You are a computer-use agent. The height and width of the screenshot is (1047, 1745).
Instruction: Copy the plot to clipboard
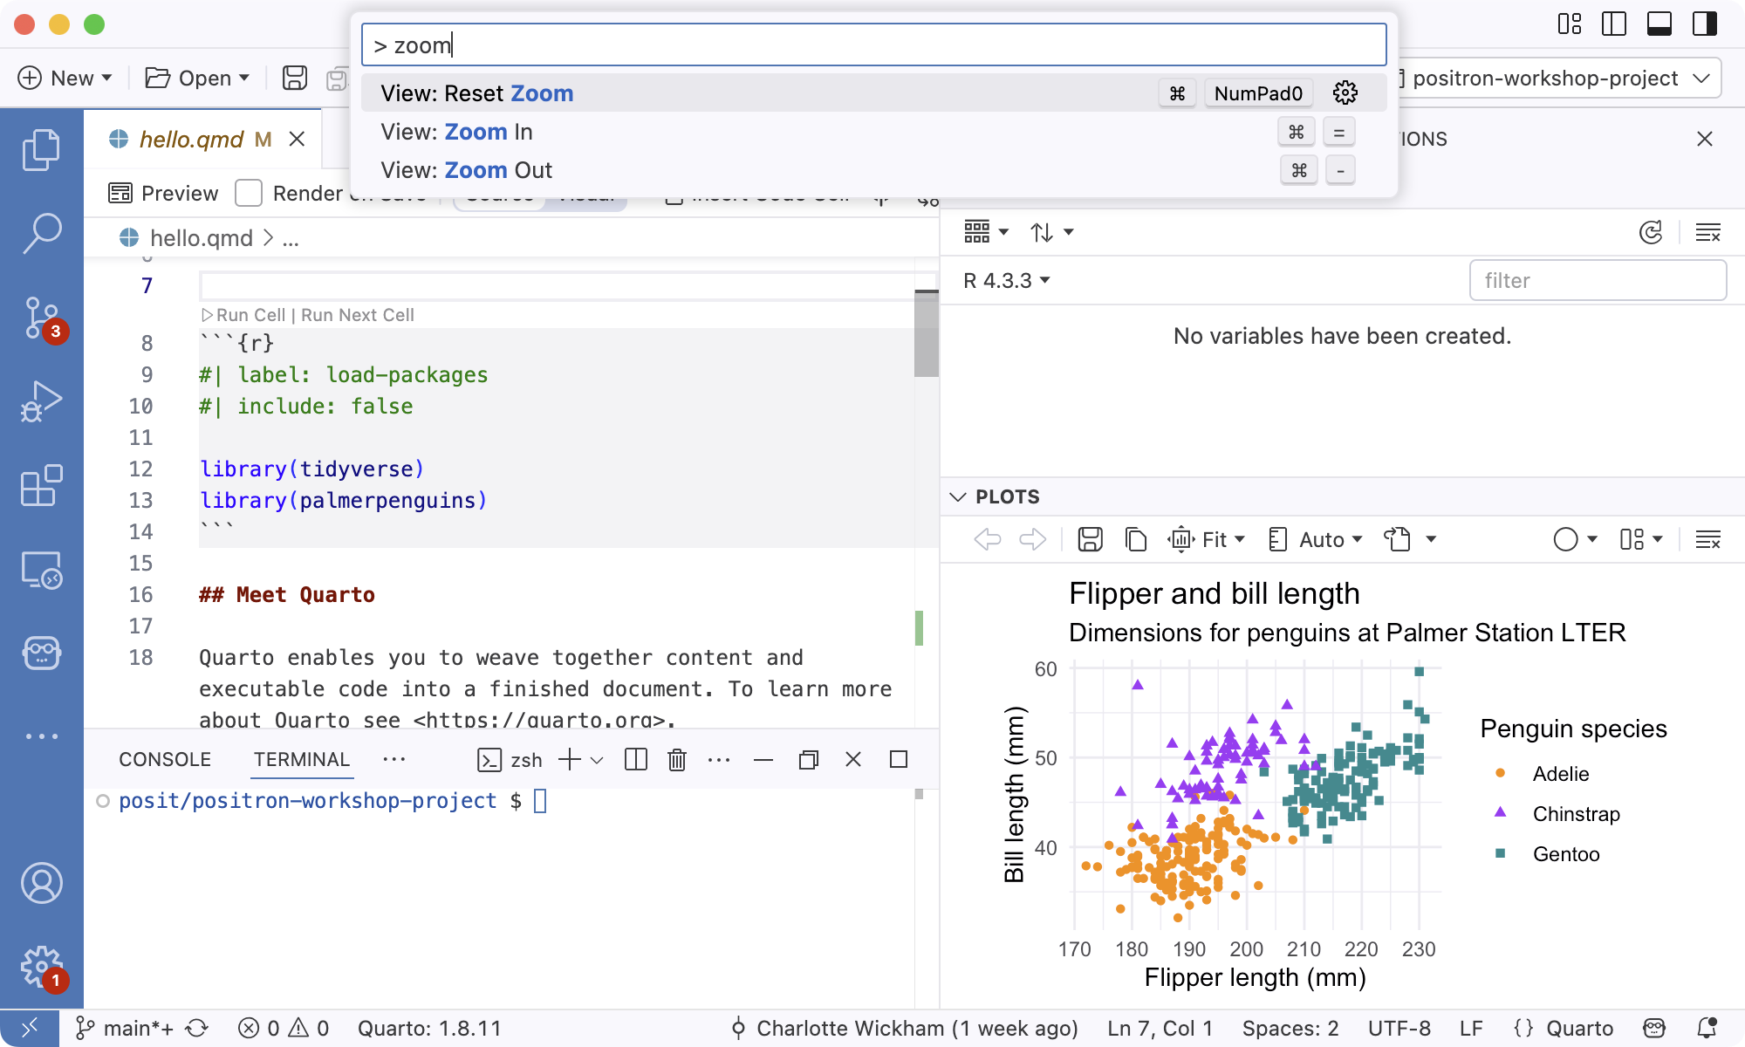click(x=1135, y=539)
